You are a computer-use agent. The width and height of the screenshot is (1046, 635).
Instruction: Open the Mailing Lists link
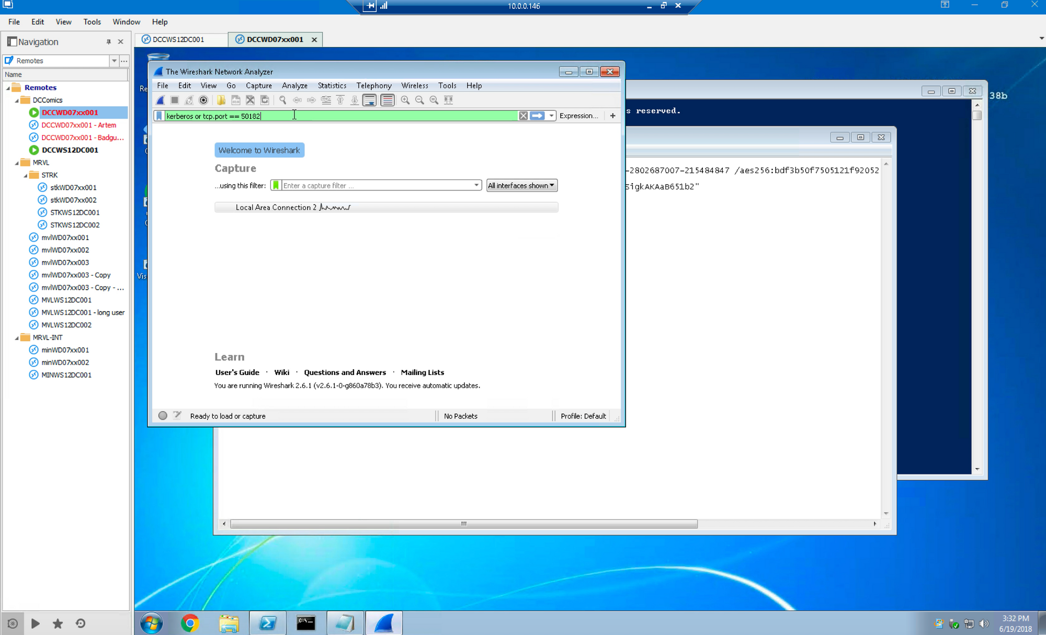(423, 372)
